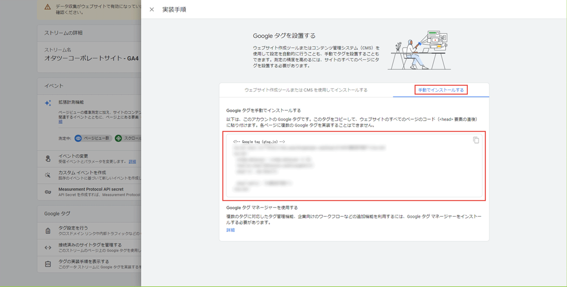The height and width of the screenshot is (287, 567).
Task: Click the ストリームの詳細 section header
Action: [x=64, y=33]
